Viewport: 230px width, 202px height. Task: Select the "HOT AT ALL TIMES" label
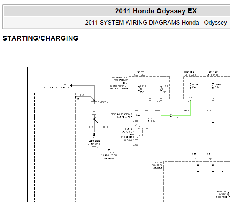[x=140, y=73]
